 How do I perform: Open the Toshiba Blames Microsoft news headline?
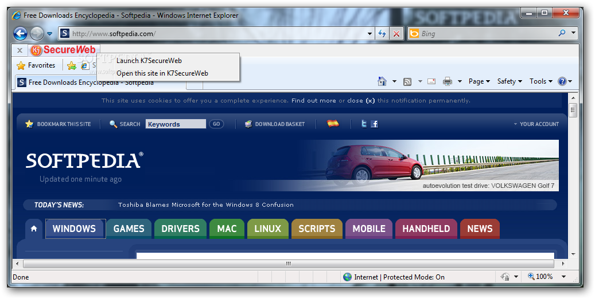205,204
